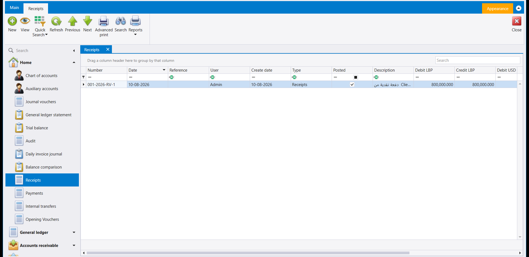Viewport: 529px width, 257px height.
Task: Open Auxiliary accounts
Action: [x=42, y=89]
